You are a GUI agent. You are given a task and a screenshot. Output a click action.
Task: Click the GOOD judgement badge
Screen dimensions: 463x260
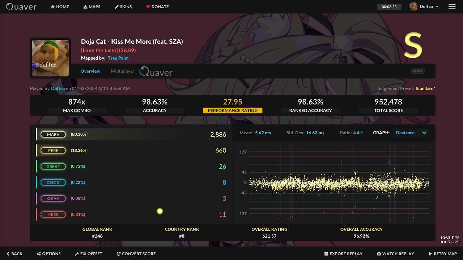[53, 182]
